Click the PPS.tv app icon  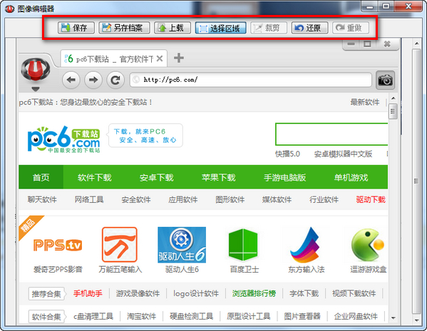coord(58,245)
